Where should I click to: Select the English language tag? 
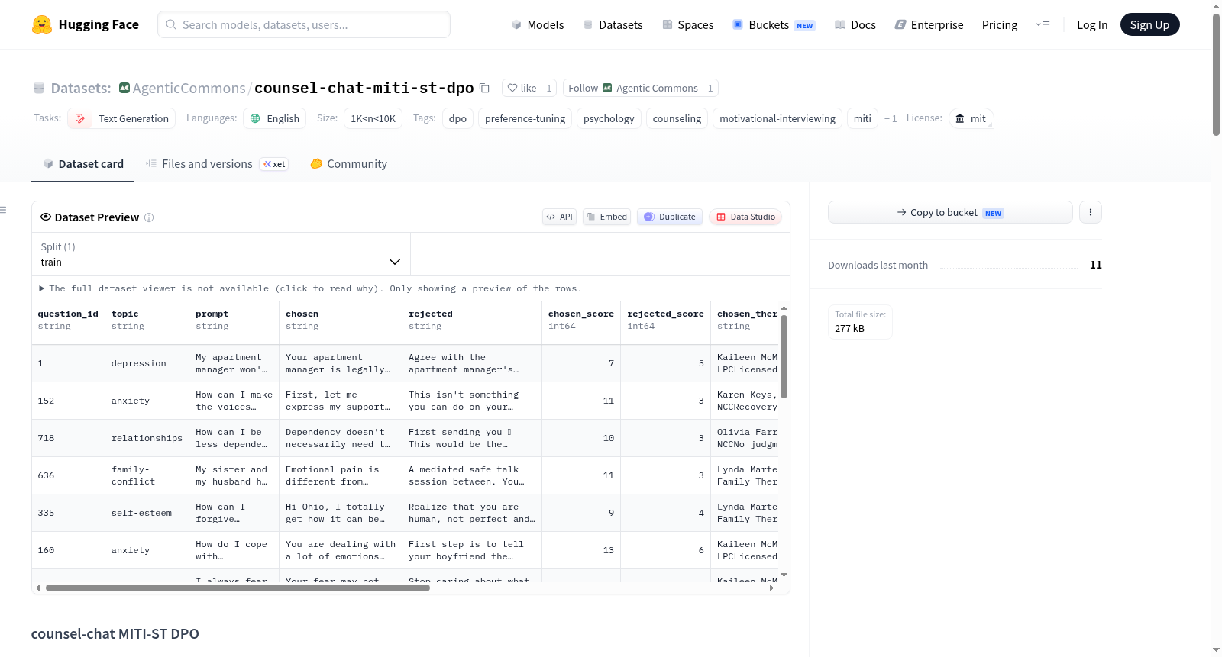(275, 118)
